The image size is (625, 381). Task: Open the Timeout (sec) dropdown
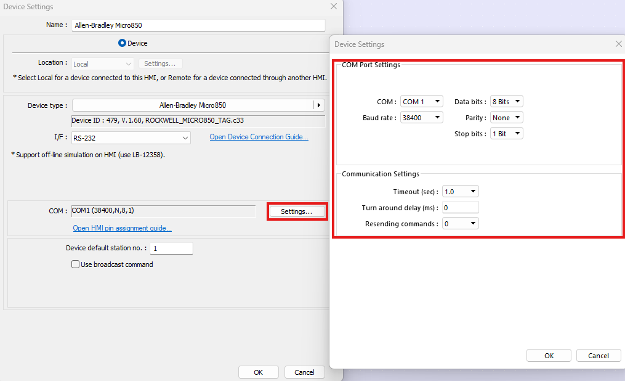pyautogui.click(x=461, y=192)
